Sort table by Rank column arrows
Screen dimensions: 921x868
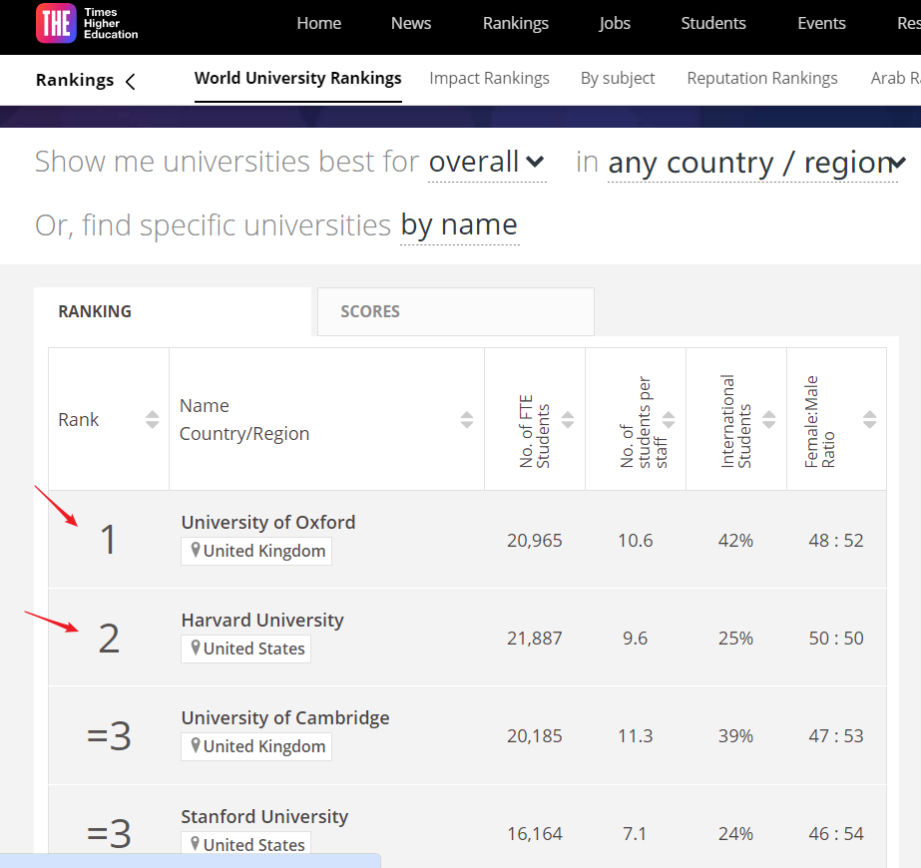click(x=152, y=419)
